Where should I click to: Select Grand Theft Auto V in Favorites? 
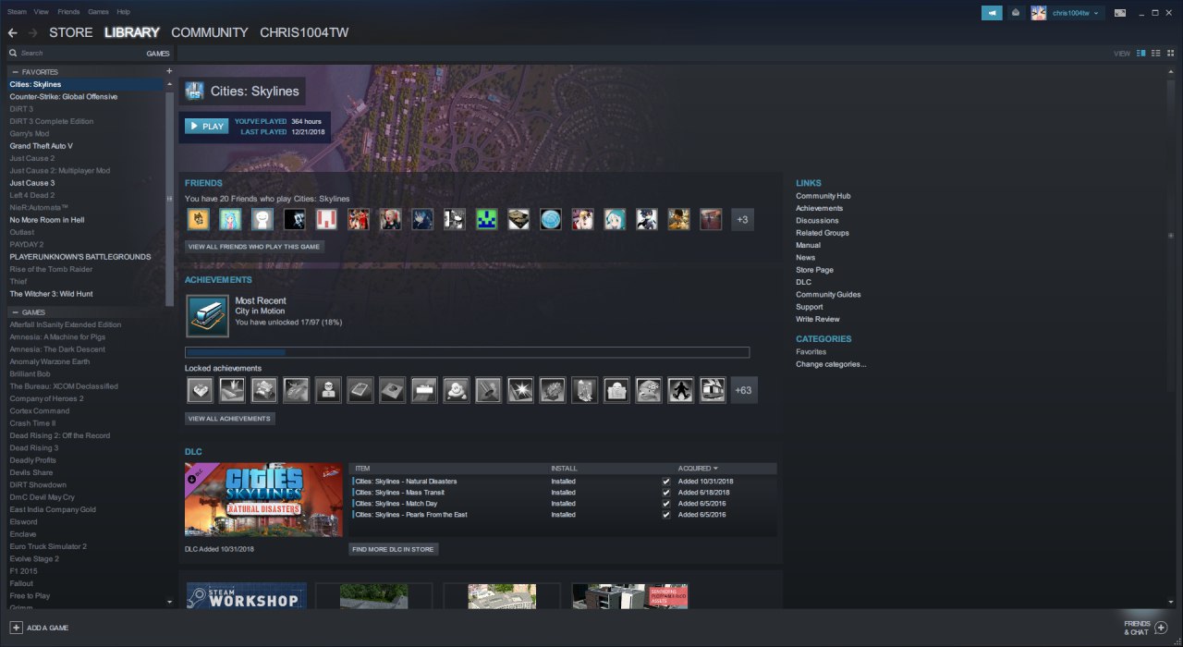41,146
